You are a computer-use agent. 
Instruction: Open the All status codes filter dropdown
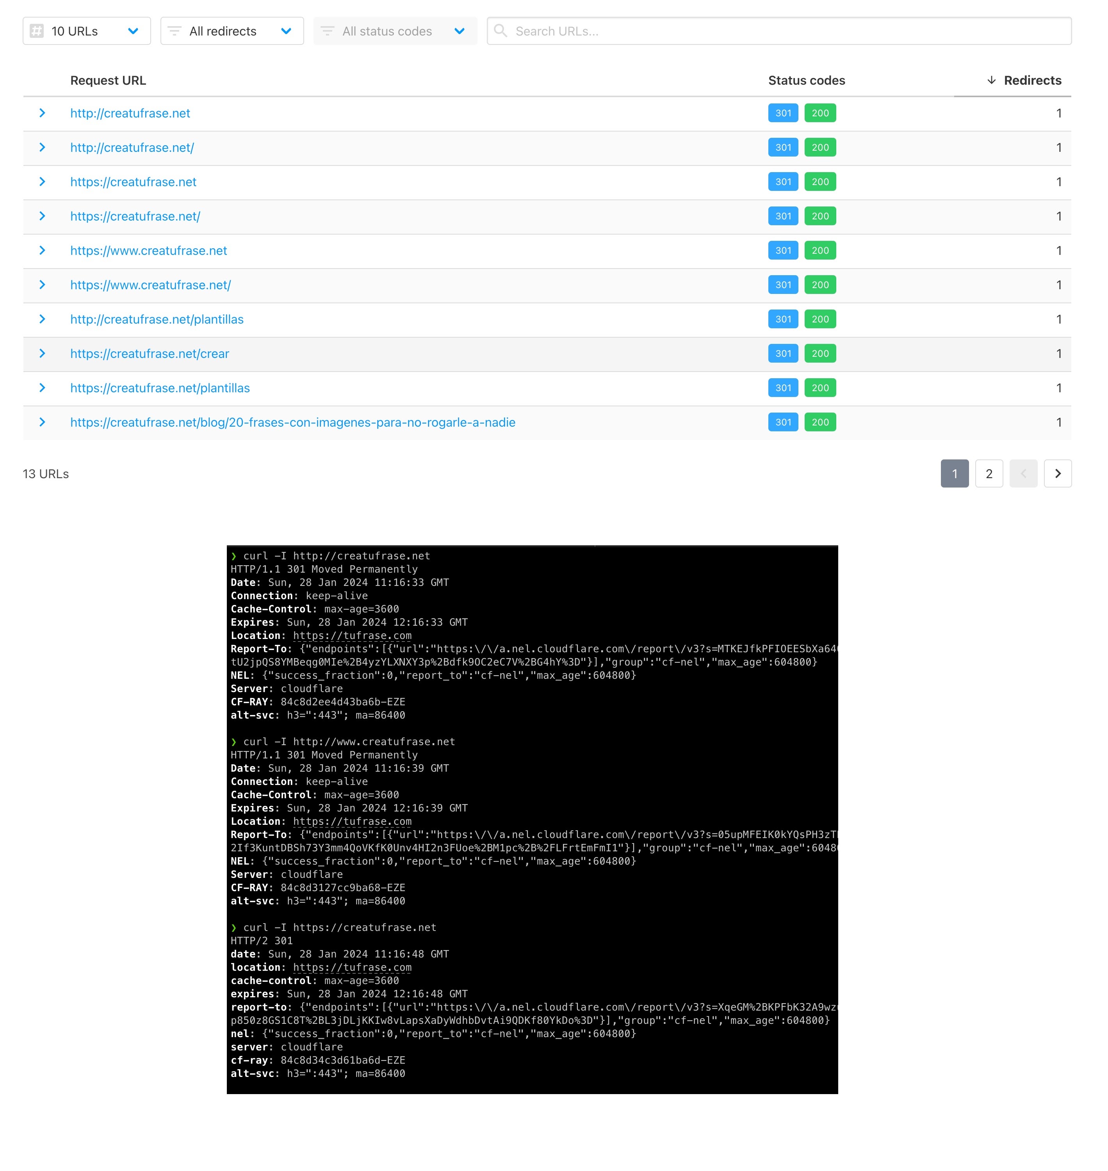coord(395,31)
